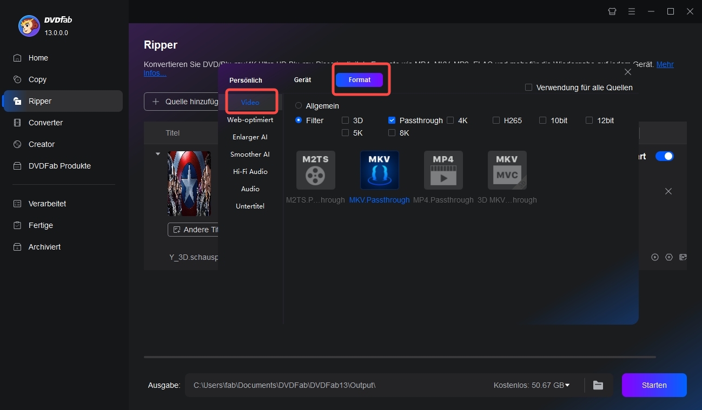
Task: Switch to the Gerät tab
Action: 302,80
